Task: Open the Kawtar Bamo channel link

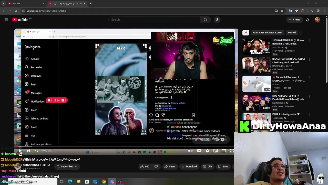Action: pyautogui.click(x=279, y=103)
